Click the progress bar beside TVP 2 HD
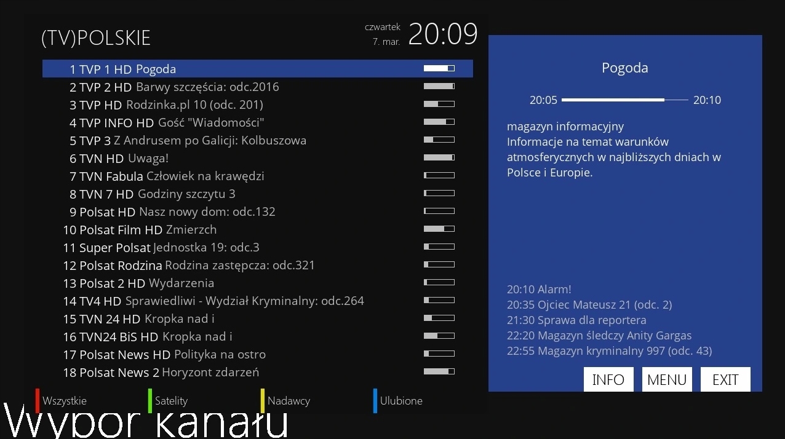The image size is (785, 439). click(x=439, y=86)
